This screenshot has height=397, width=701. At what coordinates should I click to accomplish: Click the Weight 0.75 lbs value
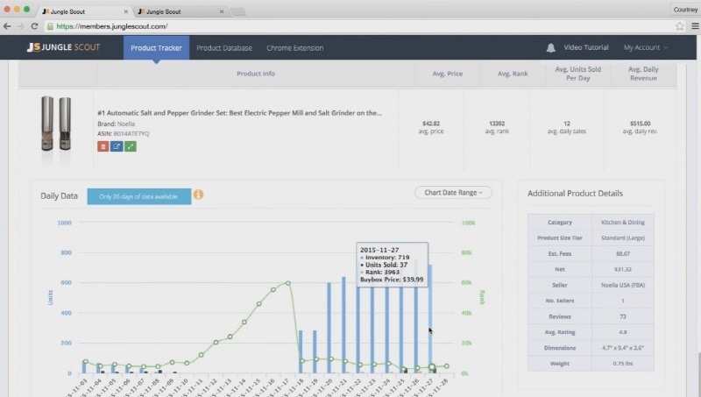[x=623, y=364]
